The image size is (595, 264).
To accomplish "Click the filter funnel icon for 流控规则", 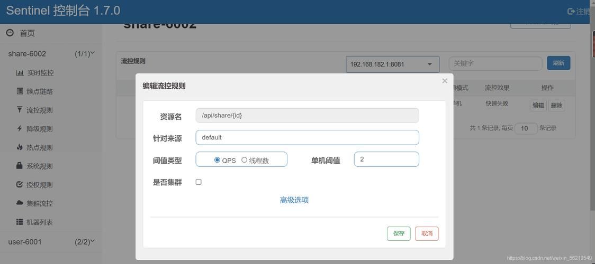I will [x=20, y=110].
